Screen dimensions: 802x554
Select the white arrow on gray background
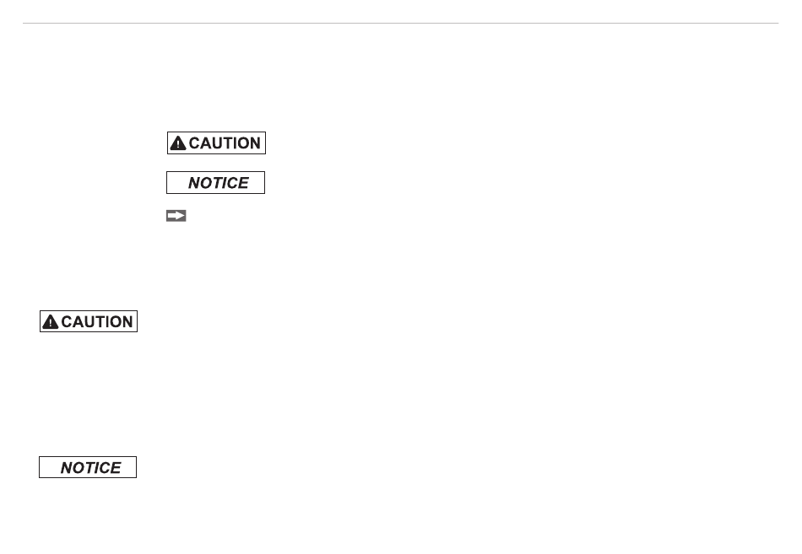point(176,216)
